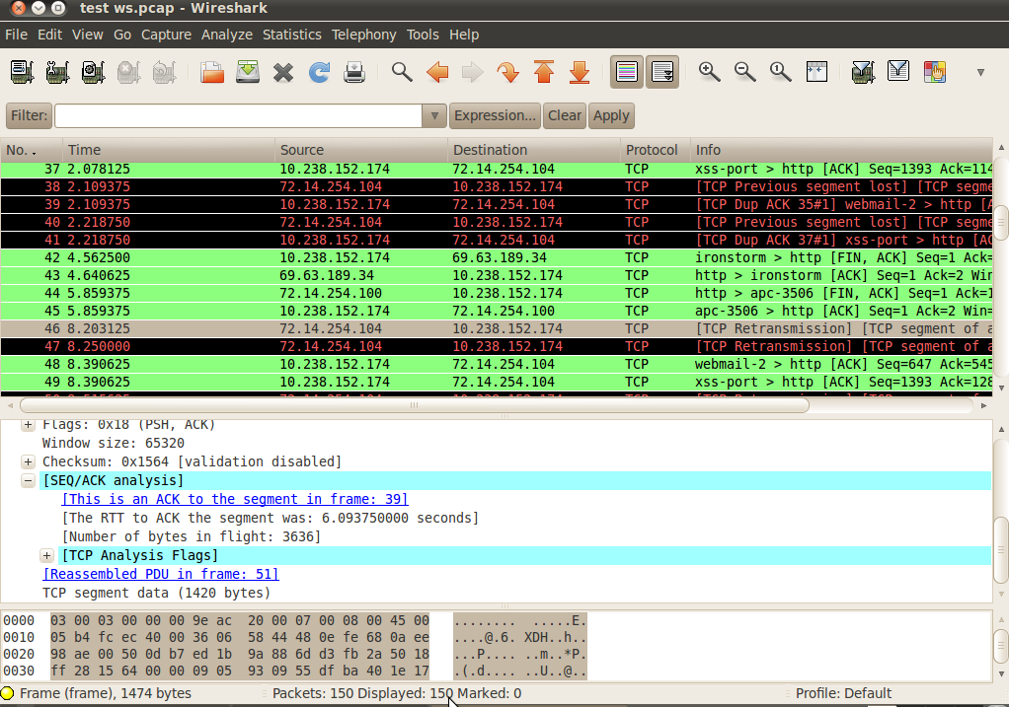Select packet 42 ironstorm FIN ACK row
Viewport: 1009px width, 707px height.
click(497, 257)
